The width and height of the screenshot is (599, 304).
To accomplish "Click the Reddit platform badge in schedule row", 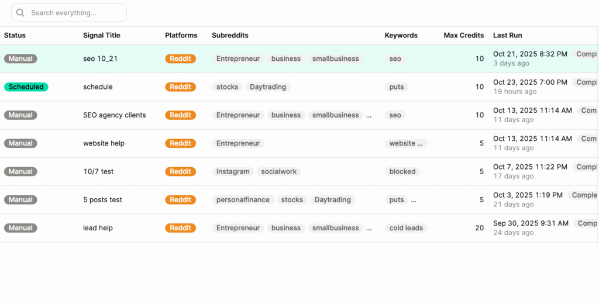I will coord(180,87).
